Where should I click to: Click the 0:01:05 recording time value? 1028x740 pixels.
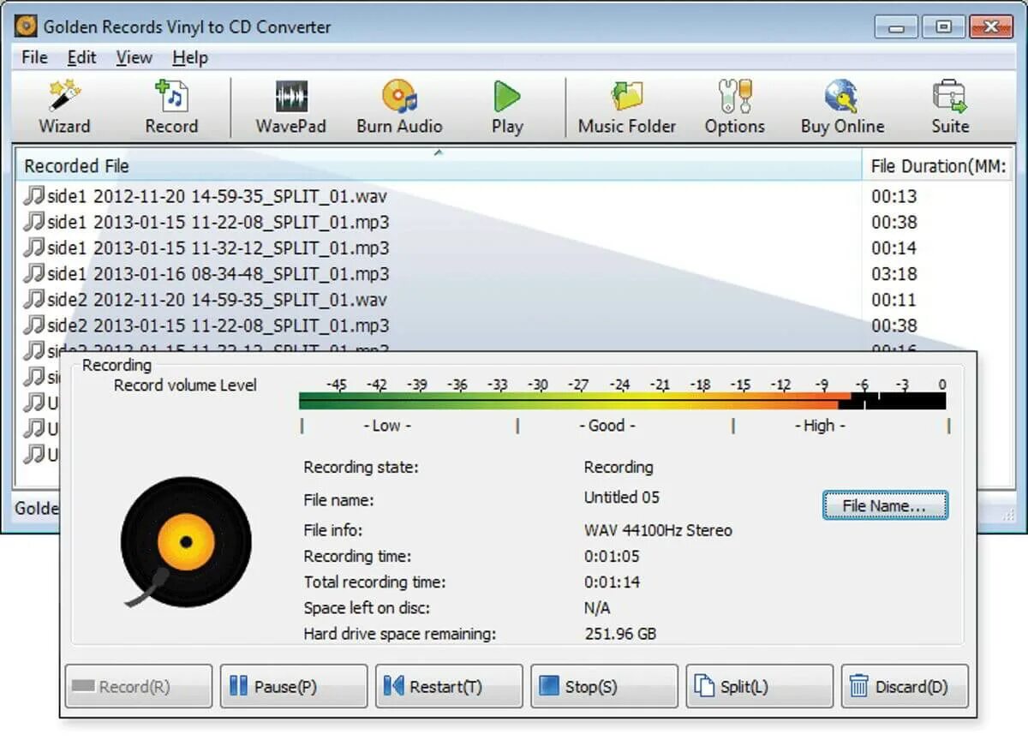point(612,556)
